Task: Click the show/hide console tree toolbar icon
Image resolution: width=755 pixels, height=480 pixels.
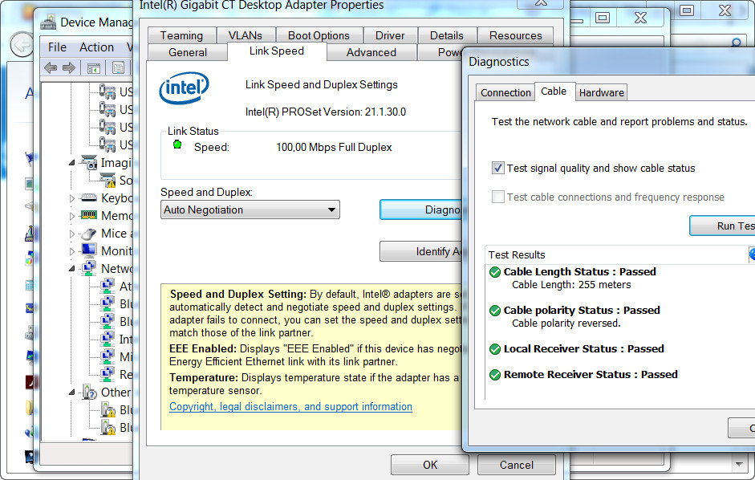Action: [94, 68]
